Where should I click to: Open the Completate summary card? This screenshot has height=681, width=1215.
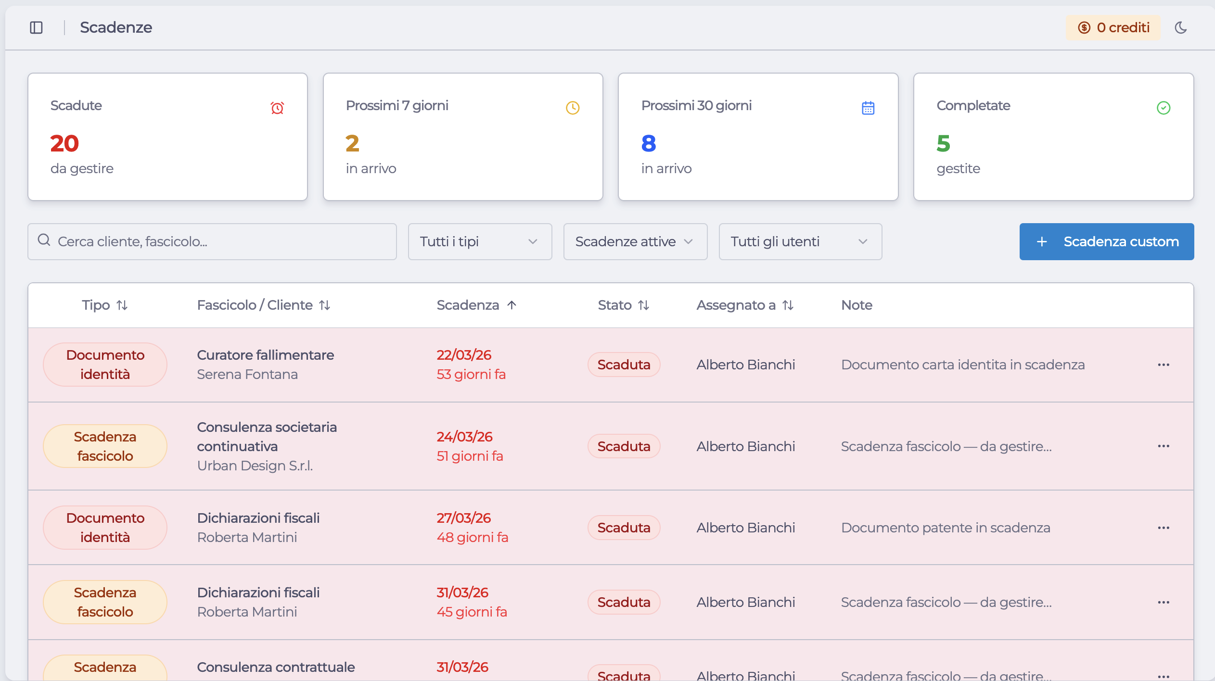(x=1054, y=137)
